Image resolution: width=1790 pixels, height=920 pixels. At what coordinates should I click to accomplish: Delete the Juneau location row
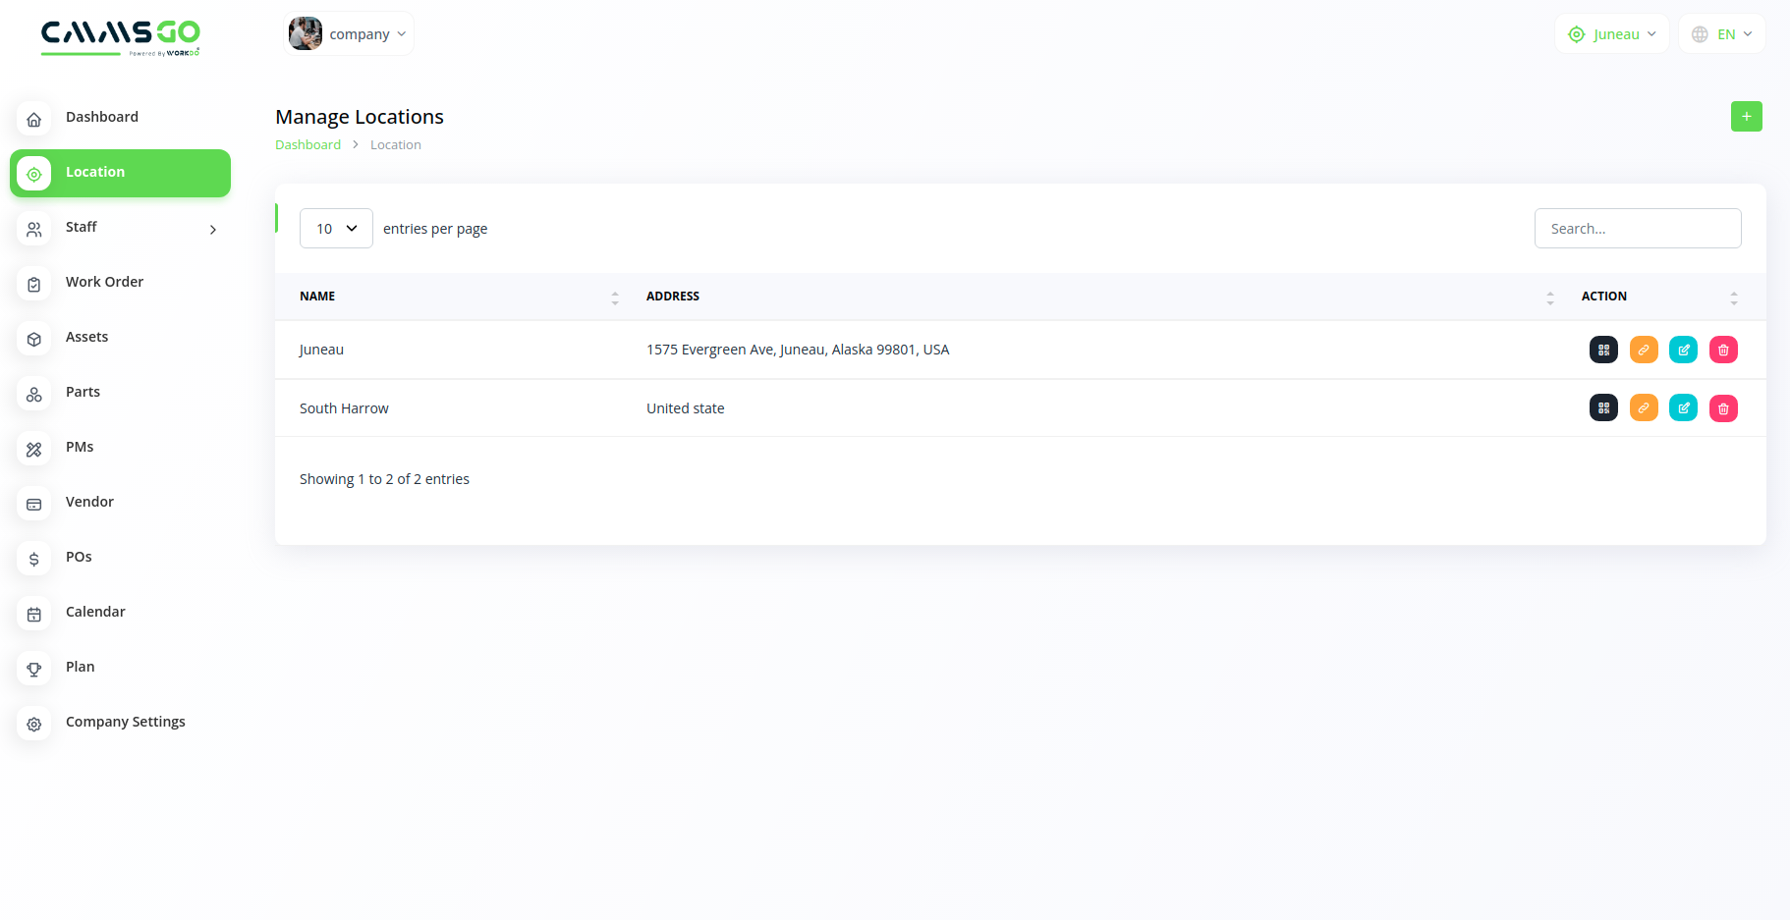coord(1723,350)
